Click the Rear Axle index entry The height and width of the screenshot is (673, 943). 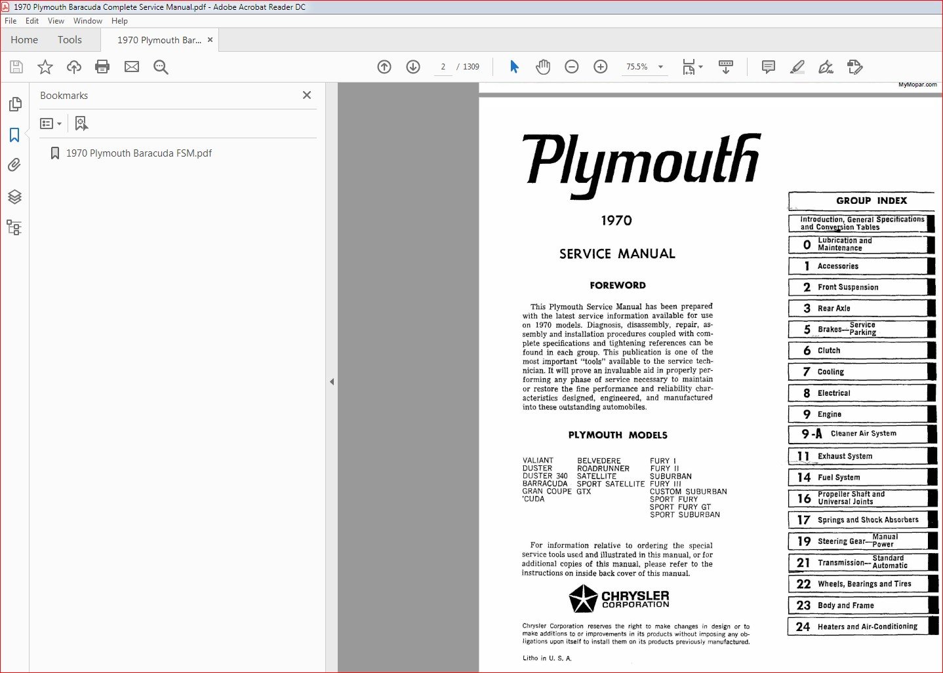click(861, 308)
